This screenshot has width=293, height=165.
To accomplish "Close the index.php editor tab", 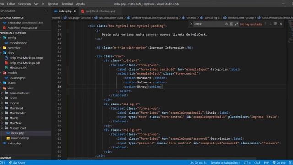I will [x=75, y=11].
